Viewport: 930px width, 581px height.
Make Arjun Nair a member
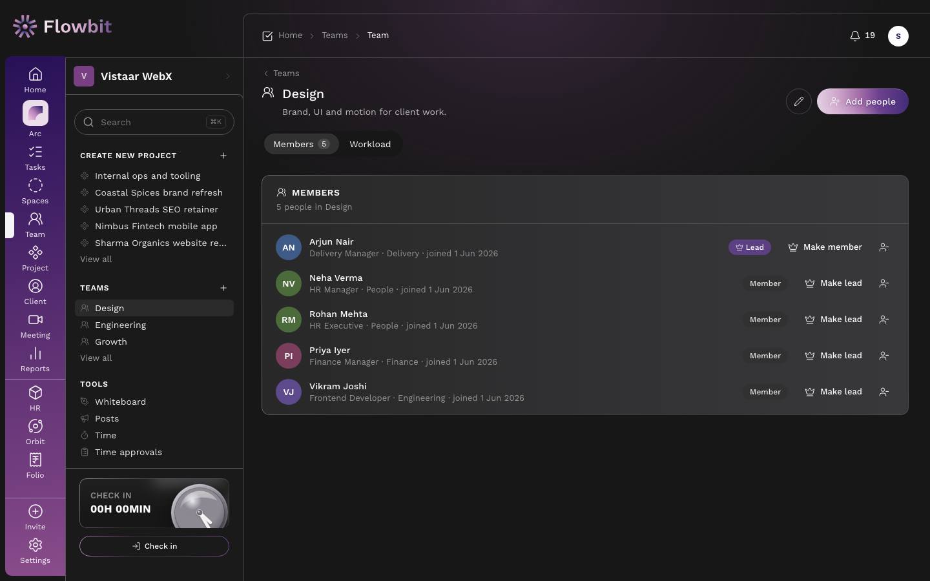point(825,247)
